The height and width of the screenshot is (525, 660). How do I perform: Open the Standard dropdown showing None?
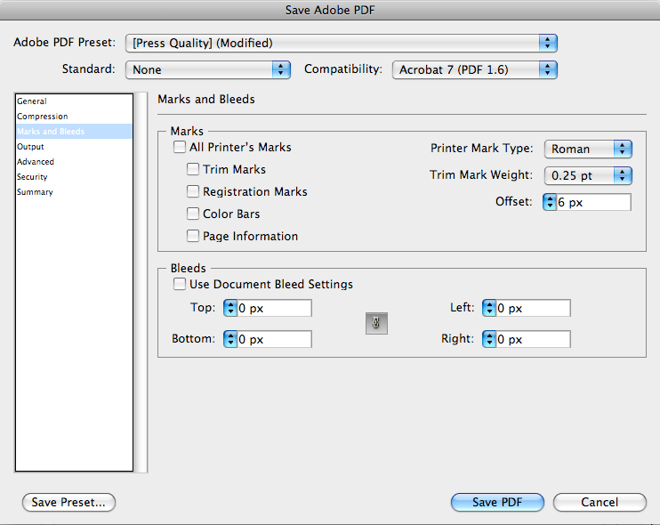208,69
